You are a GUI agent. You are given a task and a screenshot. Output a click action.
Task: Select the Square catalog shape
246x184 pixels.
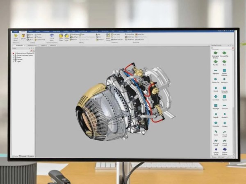[225, 98]
